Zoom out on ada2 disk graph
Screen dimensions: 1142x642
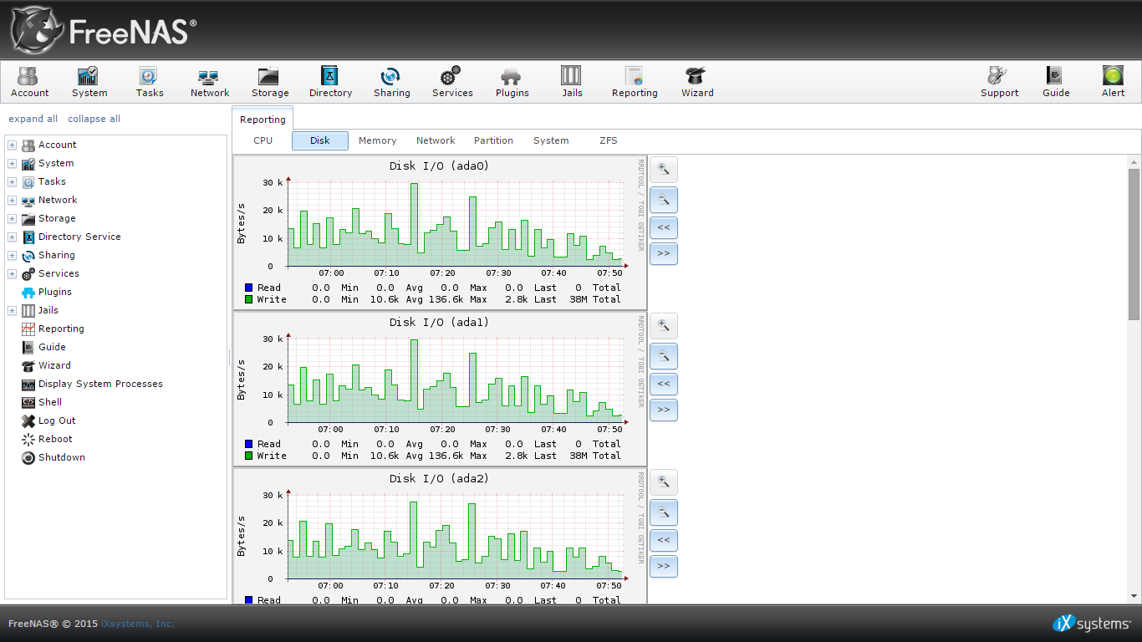click(x=664, y=512)
